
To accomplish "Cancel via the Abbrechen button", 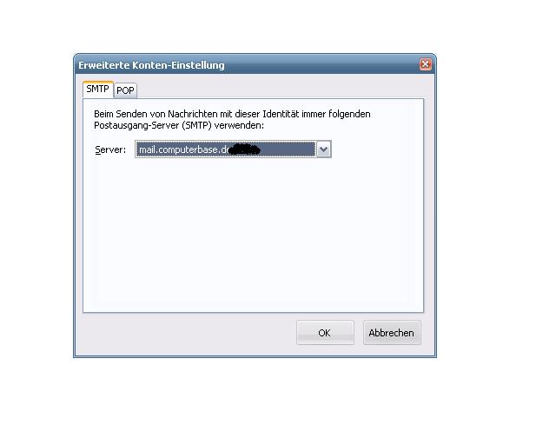I will pos(392,333).
